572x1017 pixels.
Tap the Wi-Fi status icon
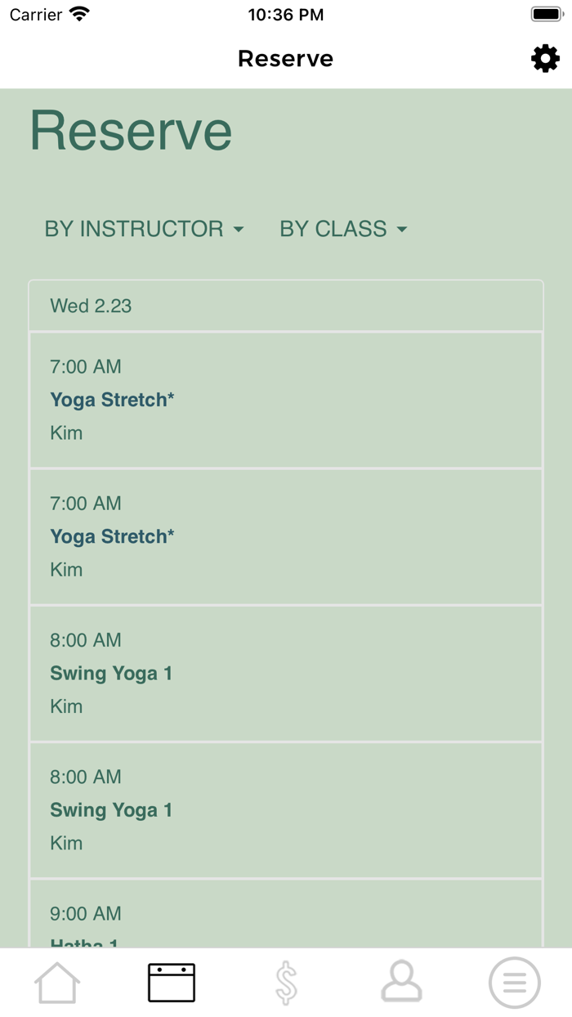coord(79,14)
